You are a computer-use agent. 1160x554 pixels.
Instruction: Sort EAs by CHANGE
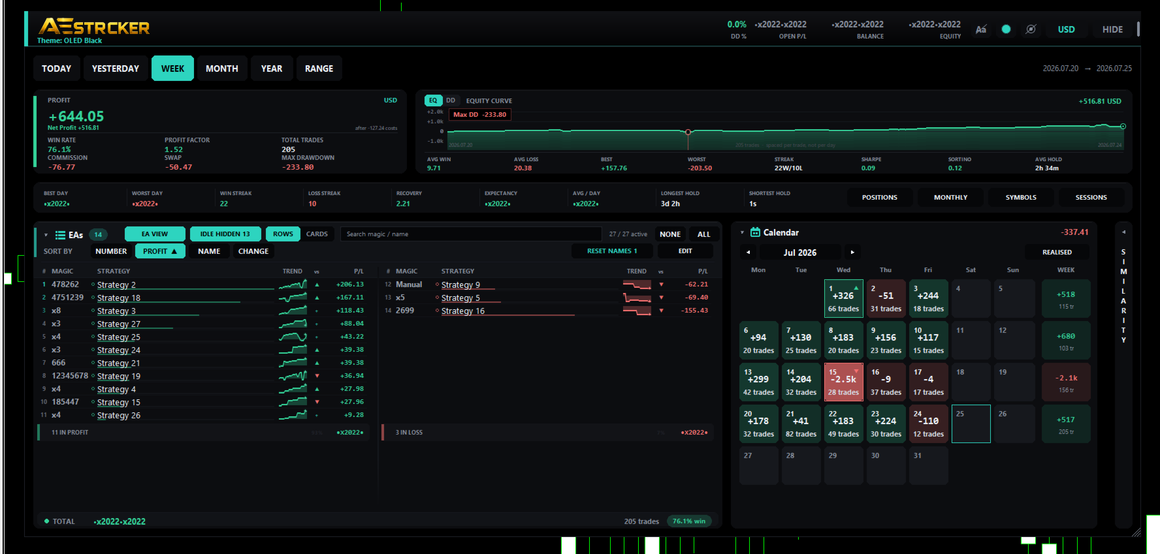pos(253,251)
